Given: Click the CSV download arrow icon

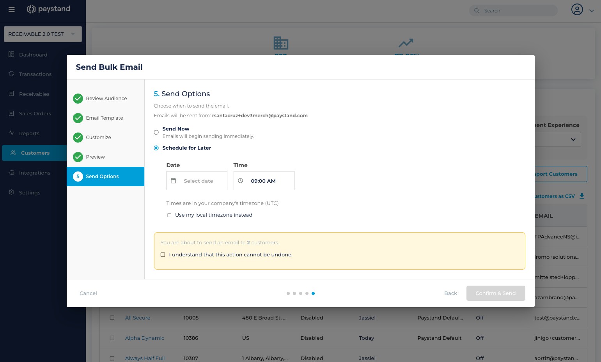Looking at the screenshot, I should coord(582,196).
